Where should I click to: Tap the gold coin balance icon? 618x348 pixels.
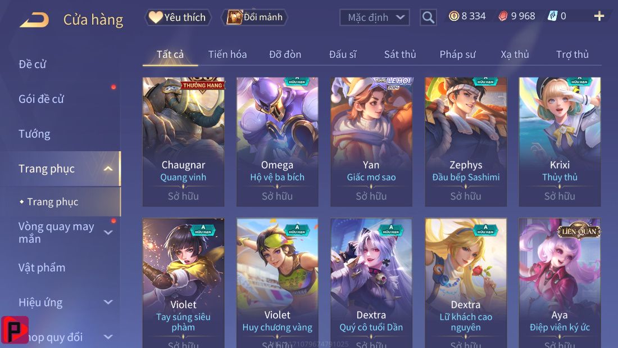click(x=454, y=16)
